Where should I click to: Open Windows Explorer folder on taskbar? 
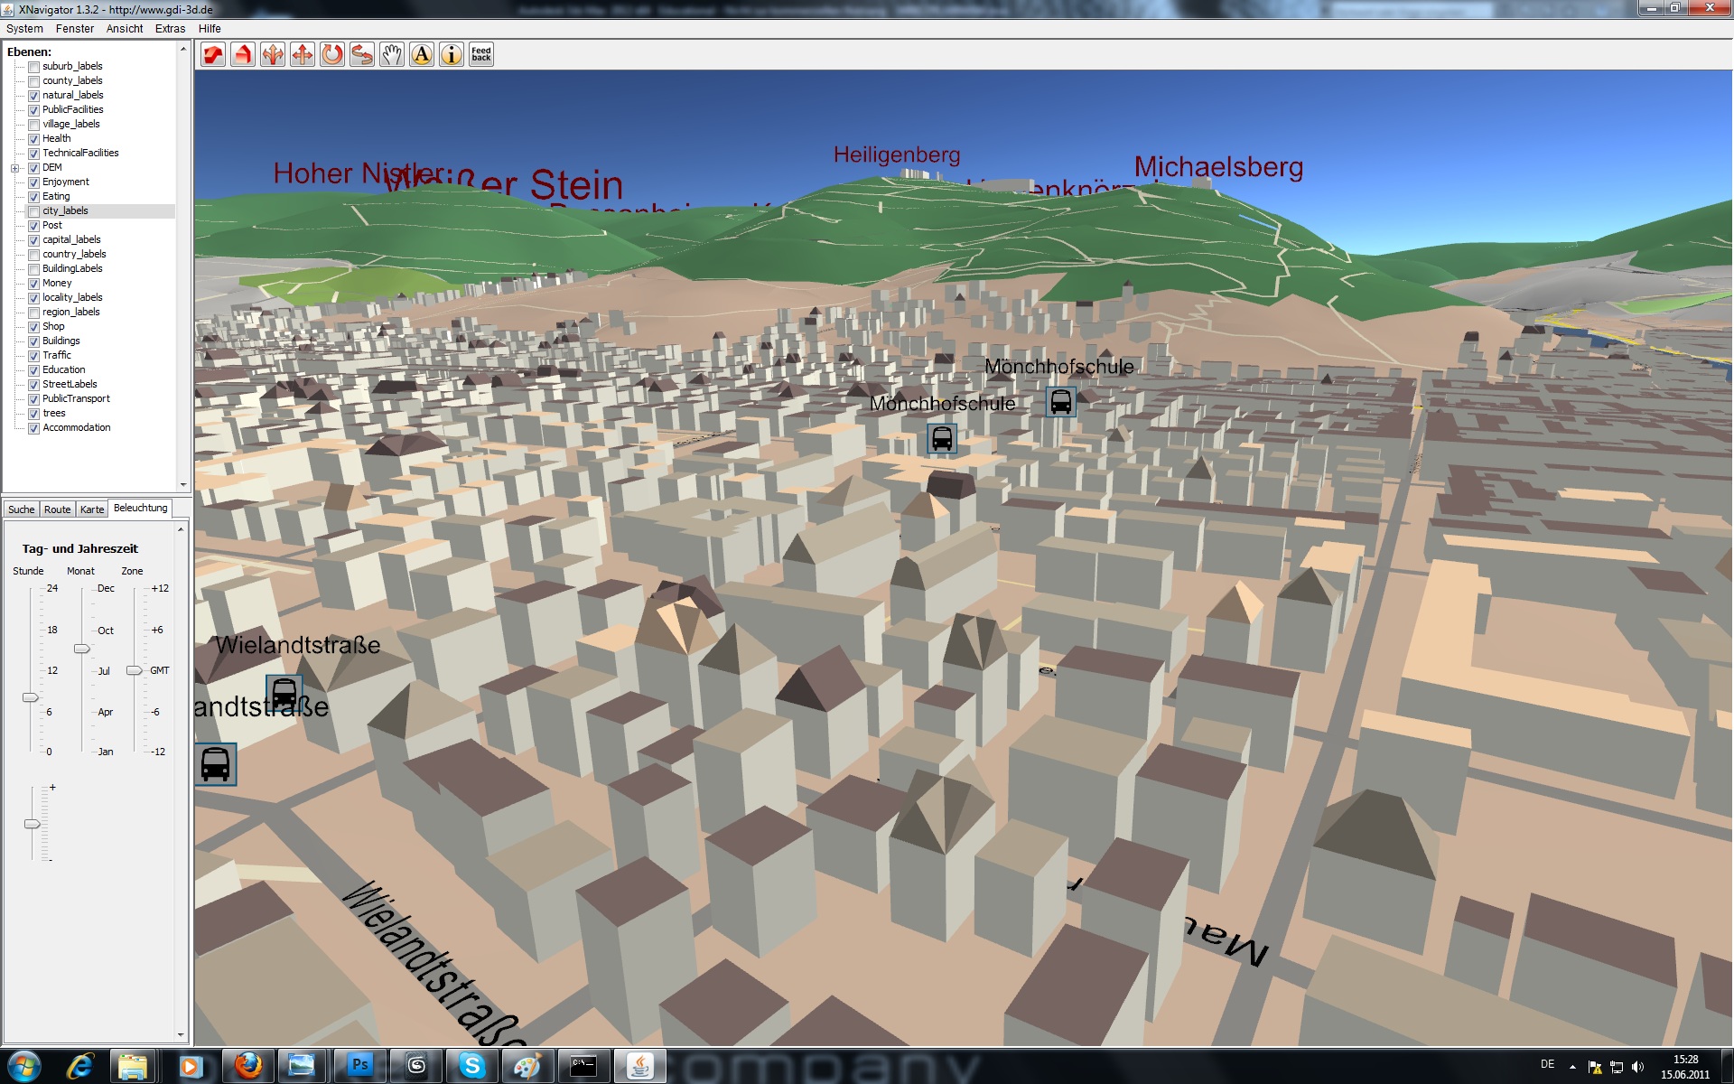[134, 1066]
